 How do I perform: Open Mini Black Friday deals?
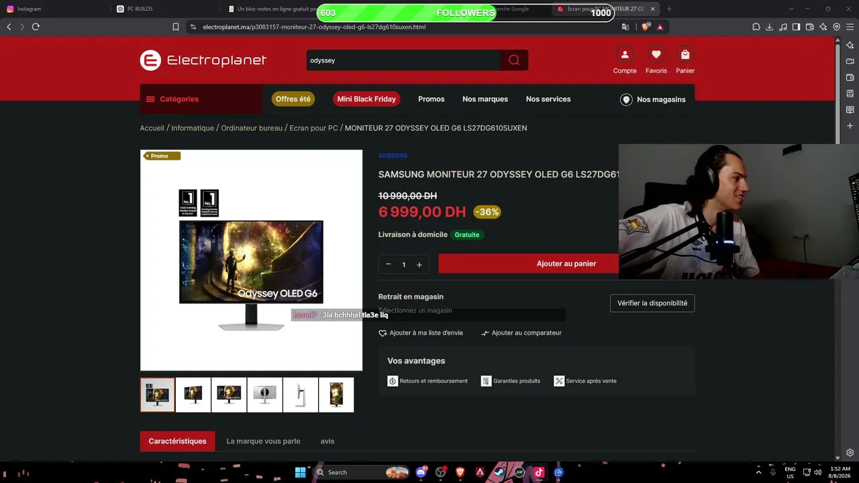[366, 99]
